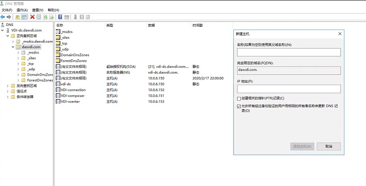The height and width of the screenshot is (186, 366).
Task: Click the Export list toolbar icon
Action: pos(52,17)
